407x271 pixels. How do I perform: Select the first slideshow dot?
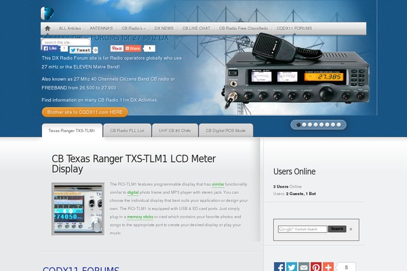click(x=298, y=125)
